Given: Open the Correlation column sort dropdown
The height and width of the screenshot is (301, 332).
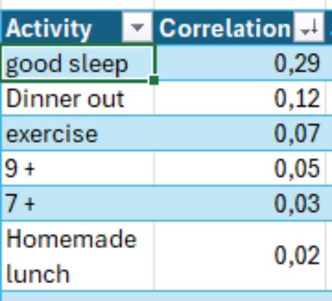Looking at the screenshot, I should pos(308,28).
